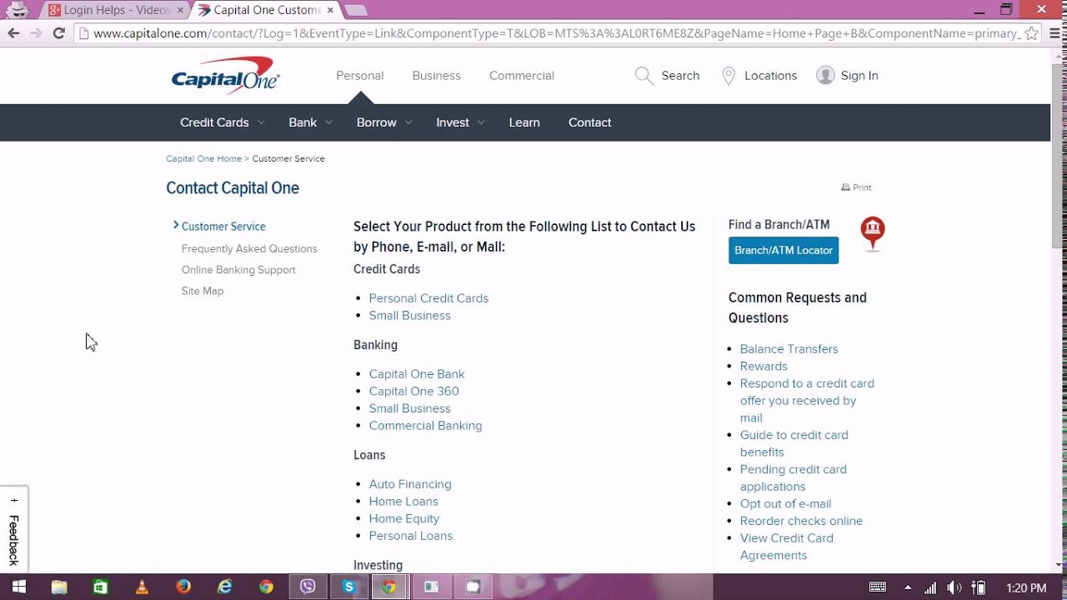Open Frequently Asked Questions sidebar link

(x=249, y=248)
